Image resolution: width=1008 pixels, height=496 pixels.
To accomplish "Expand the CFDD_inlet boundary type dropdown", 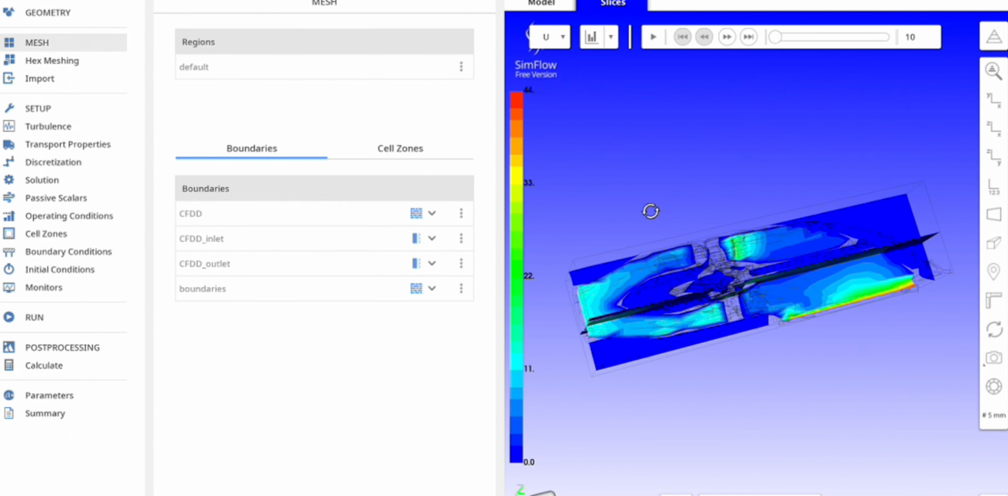I will 432,238.
